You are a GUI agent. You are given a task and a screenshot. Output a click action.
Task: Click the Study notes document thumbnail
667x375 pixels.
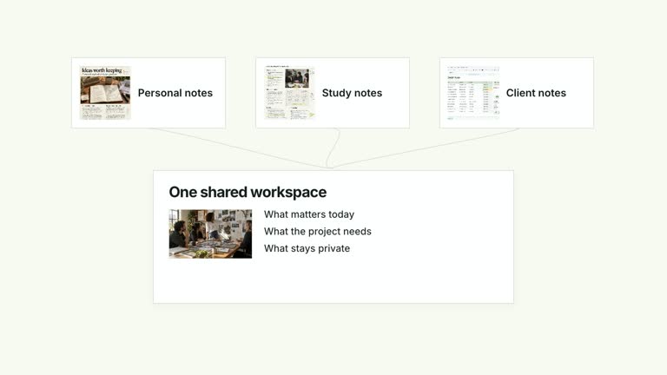[289, 93]
